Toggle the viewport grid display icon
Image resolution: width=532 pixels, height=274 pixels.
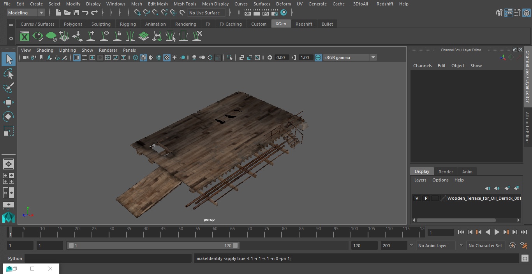pos(77,58)
